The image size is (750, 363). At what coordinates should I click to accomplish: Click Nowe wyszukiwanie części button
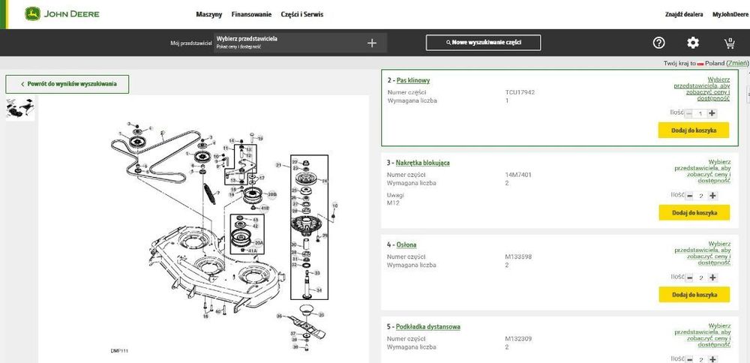[x=484, y=43]
